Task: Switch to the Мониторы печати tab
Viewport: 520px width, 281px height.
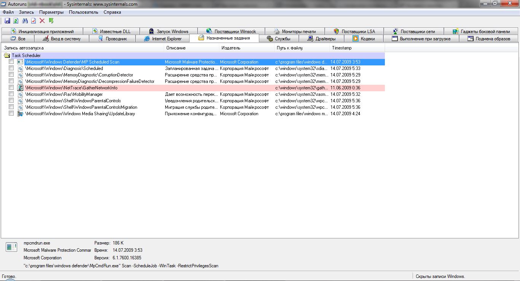Action: 295,31
